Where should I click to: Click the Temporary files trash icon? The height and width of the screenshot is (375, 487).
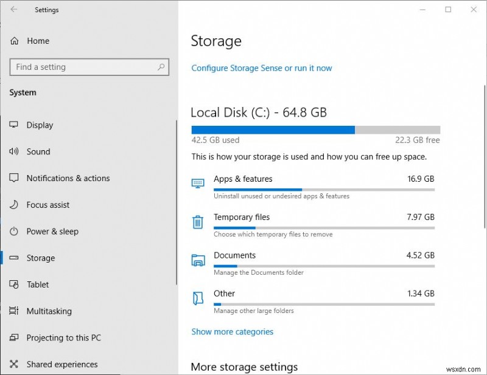click(198, 221)
